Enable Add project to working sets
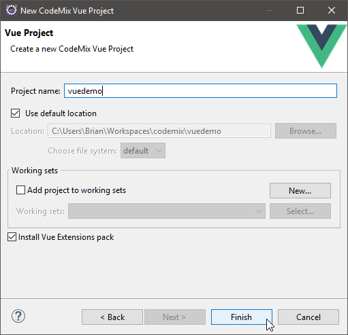 tap(20, 190)
